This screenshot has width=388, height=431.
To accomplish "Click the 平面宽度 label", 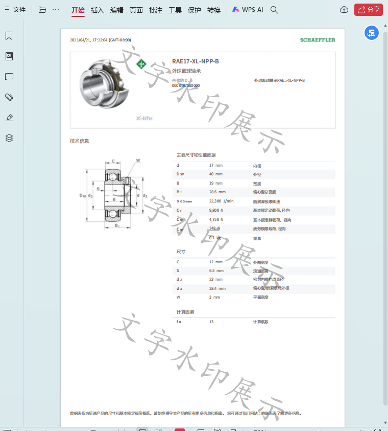I will (x=261, y=298).
